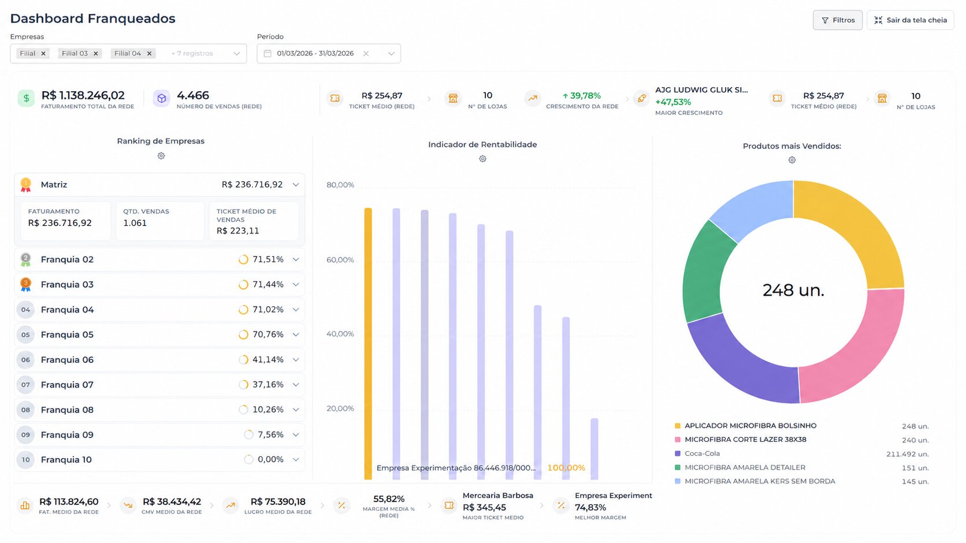Click the rocket icon beside Maior Crescimento
Viewport: 966px width, 543px height.
[x=641, y=99]
